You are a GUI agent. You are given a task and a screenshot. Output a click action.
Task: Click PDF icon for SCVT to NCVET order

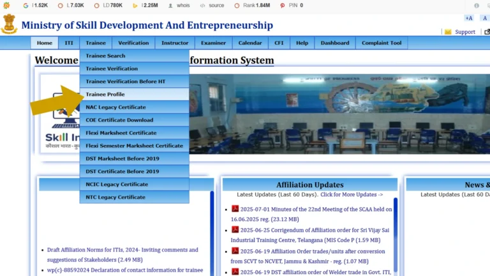(x=235, y=251)
